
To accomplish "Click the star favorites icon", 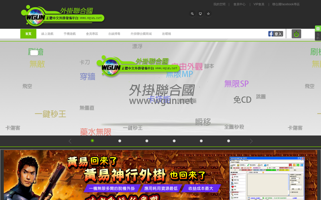I will click(x=208, y=14).
